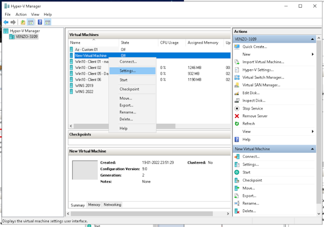Collapse the New Virtual Machine actions section

312,149
